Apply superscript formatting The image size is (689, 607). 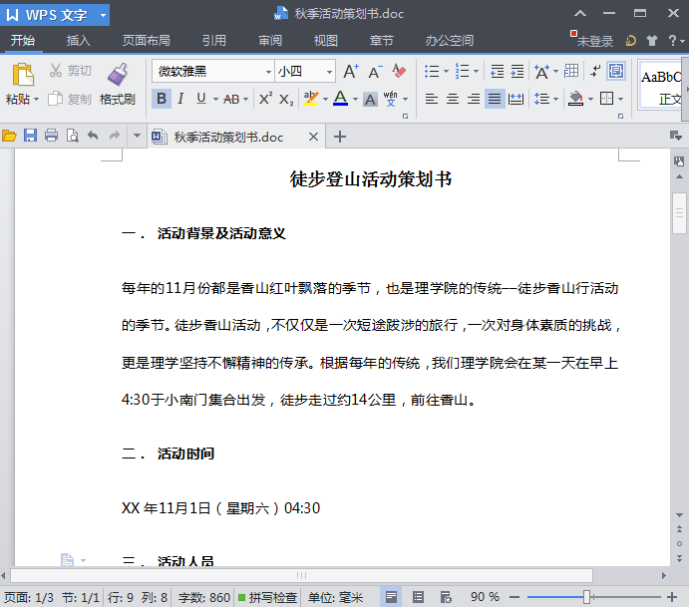pyautogui.click(x=265, y=99)
